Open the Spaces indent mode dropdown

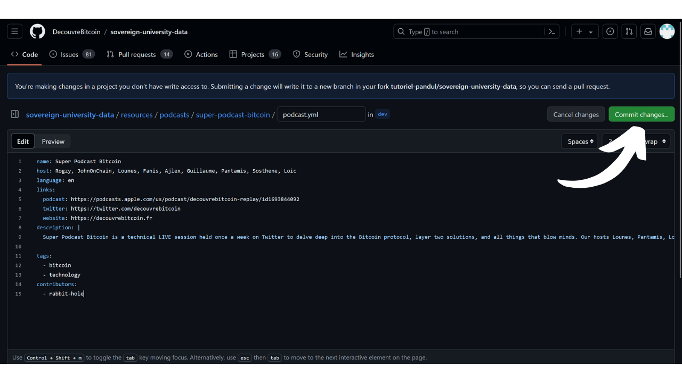click(x=580, y=141)
